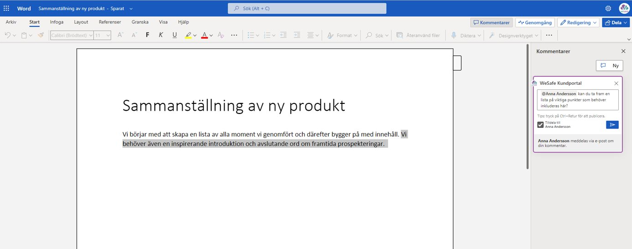Click the Undo arrow icon

tap(7, 35)
